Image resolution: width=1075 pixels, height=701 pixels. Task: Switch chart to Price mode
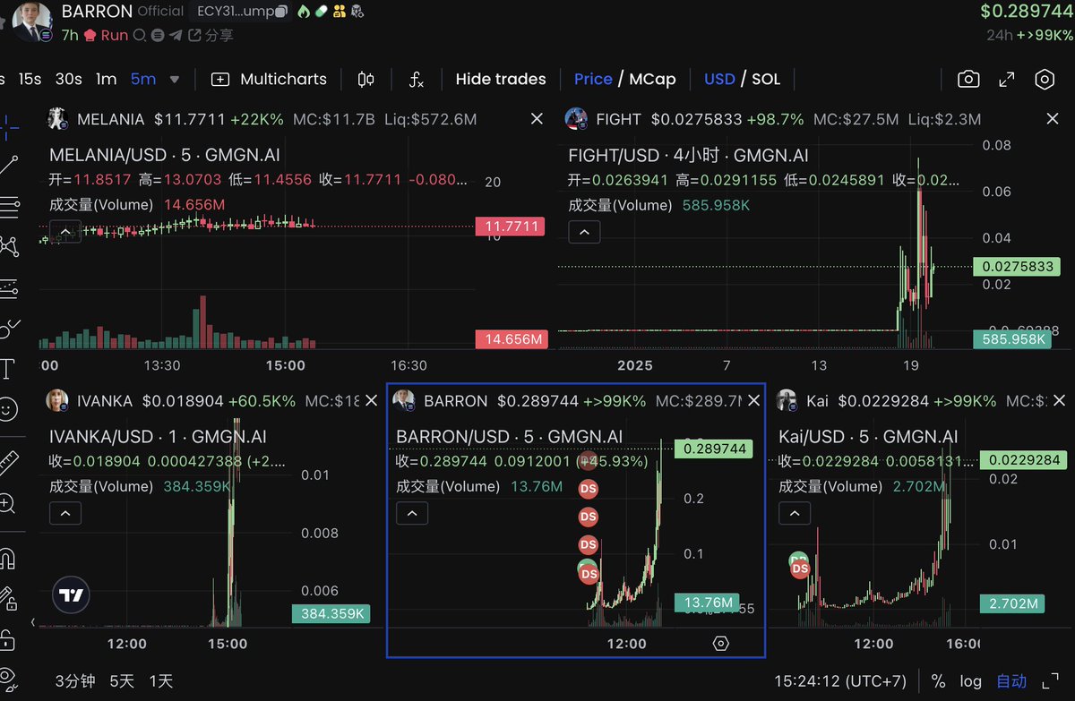(593, 79)
